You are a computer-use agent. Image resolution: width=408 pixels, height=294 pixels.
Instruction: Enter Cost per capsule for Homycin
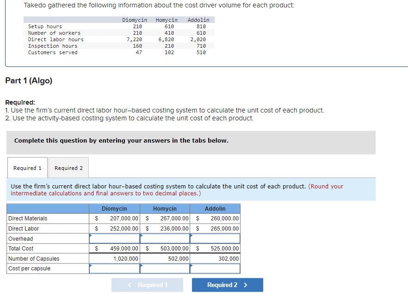click(x=165, y=268)
